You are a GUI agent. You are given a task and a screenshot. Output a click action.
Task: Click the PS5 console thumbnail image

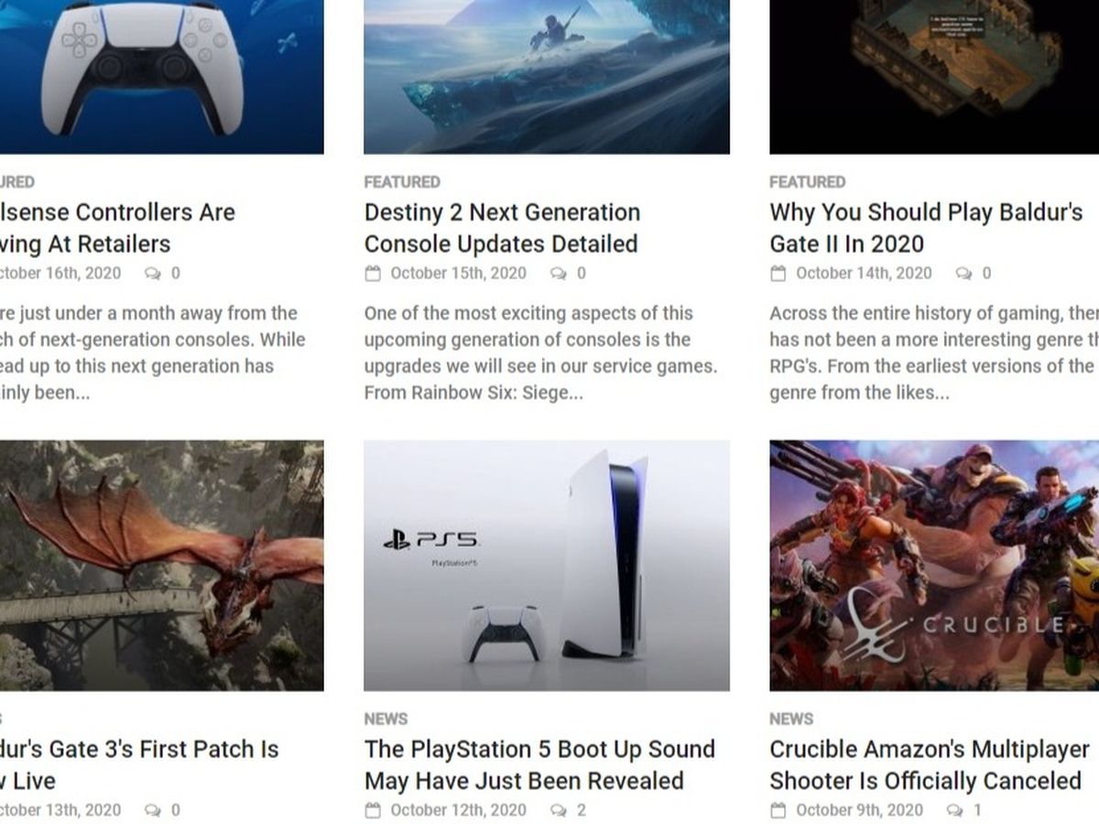(547, 566)
